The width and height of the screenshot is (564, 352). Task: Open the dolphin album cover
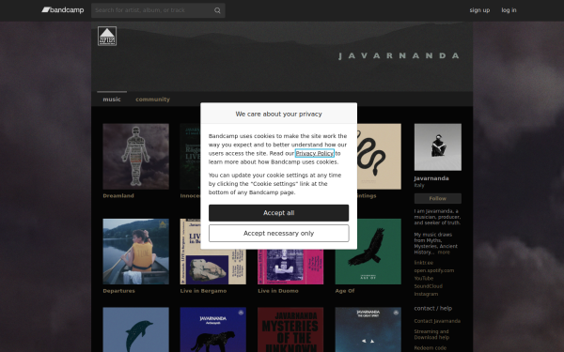tap(136, 329)
